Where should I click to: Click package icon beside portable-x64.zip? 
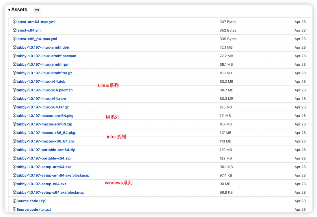pyautogui.click(x=14, y=158)
